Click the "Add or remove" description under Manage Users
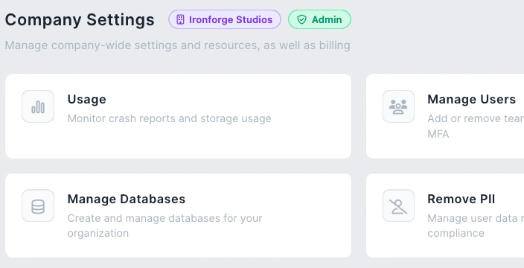Image resolution: width=524 pixels, height=268 pixels. point(476,127)
